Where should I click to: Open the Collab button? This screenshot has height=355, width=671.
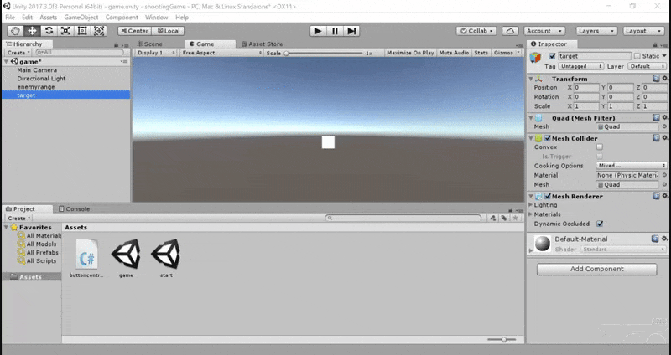tap(476, 31)
